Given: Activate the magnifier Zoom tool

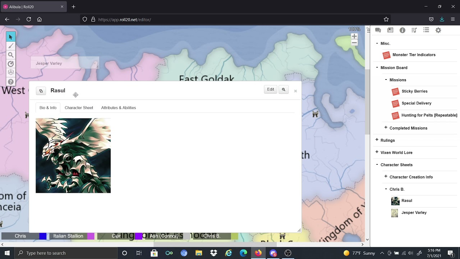Looking at the screenshot, I should [11, 55].
